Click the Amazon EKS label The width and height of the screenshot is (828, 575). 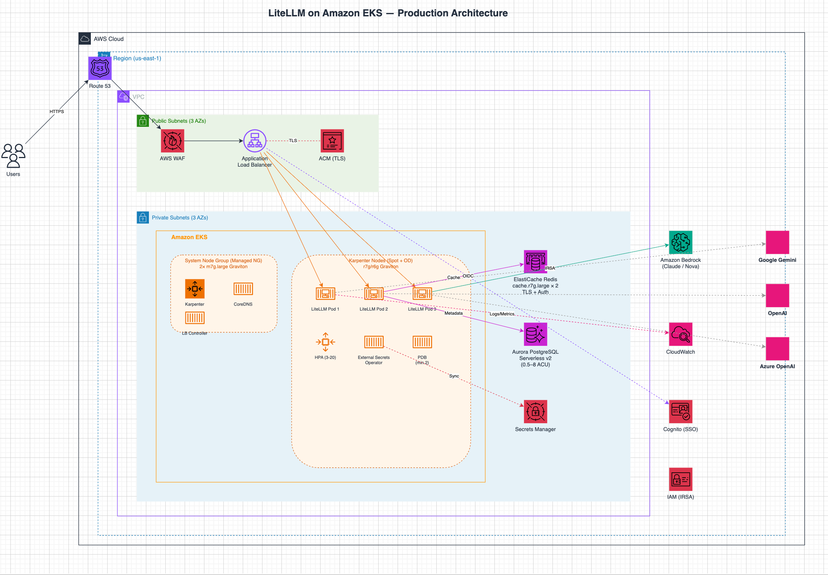click(x=189, y=237)
